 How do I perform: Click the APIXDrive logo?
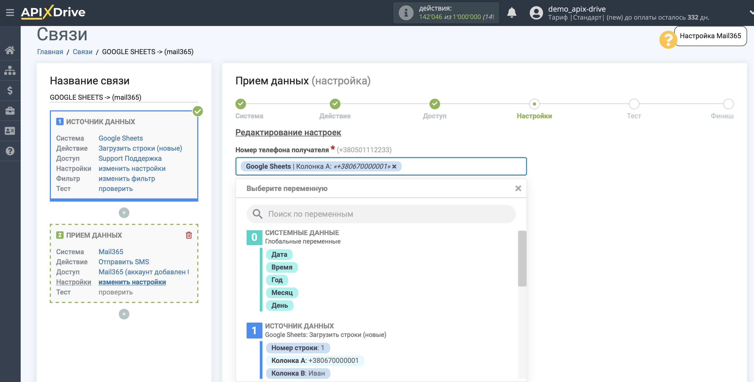(53, 12)
